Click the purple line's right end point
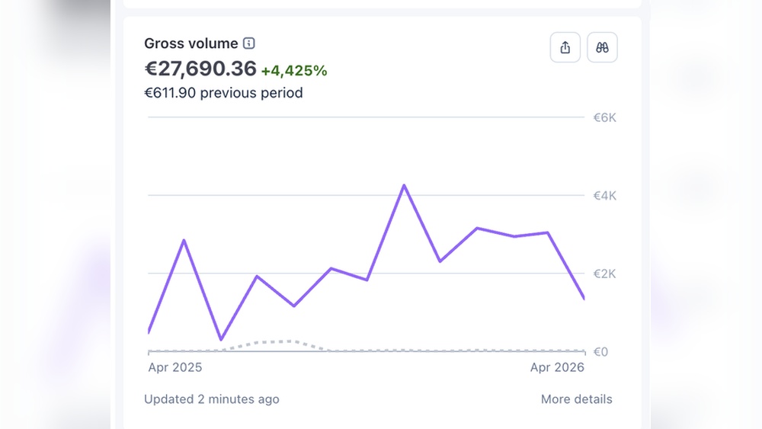This screenshot has height=429, width=762. (583, 297)
